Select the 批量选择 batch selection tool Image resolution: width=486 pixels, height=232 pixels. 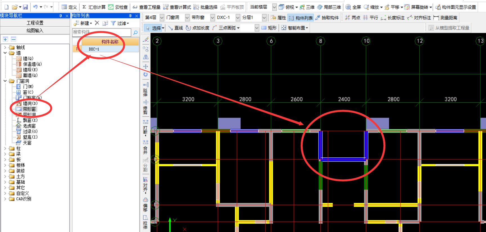(x=205, y=7)
